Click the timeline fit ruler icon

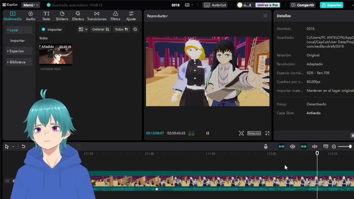click(x=326, y=146)
